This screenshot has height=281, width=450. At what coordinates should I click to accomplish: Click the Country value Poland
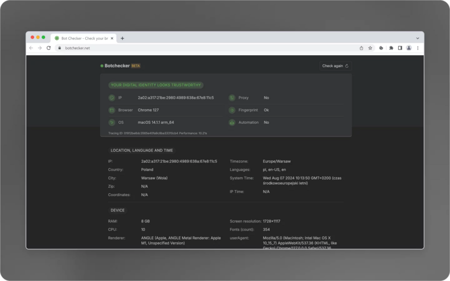tap(147, 170)
